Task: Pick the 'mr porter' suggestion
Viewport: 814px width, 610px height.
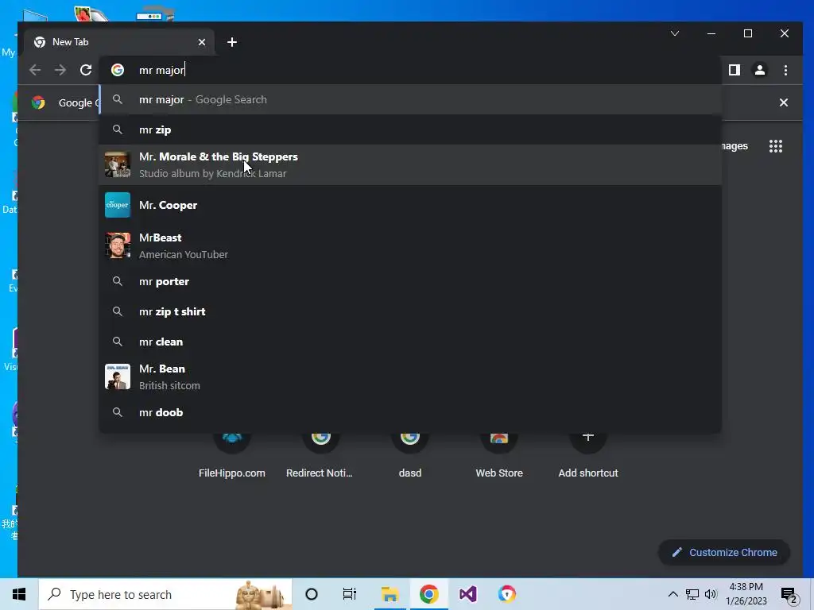Action: [410, 282]
